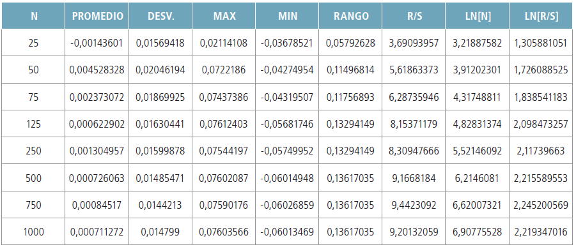Select the N cell with value 250

click(33, 151)
